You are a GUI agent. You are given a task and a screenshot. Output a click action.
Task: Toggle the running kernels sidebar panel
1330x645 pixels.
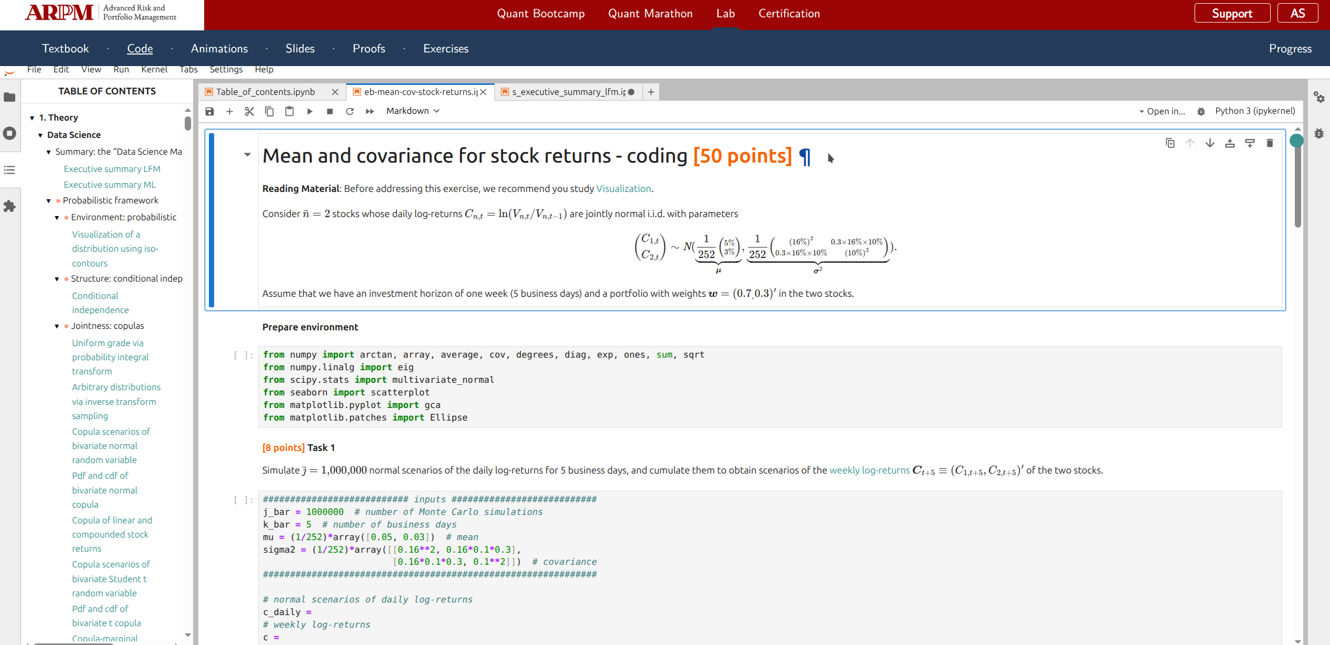coord(10,133)
